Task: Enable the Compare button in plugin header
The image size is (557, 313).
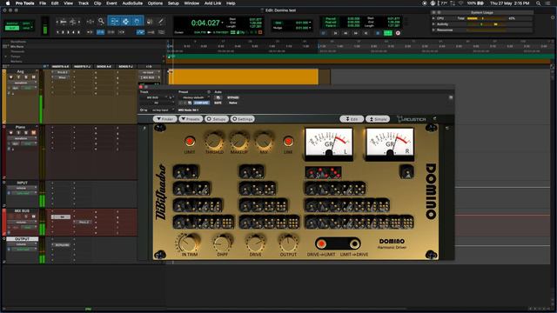Action: 201,103
